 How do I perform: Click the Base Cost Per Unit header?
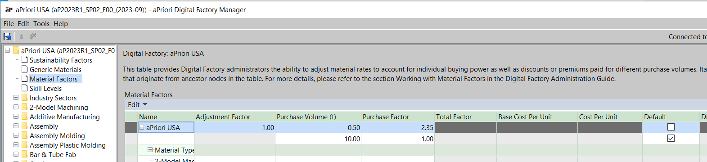point(537,117)
